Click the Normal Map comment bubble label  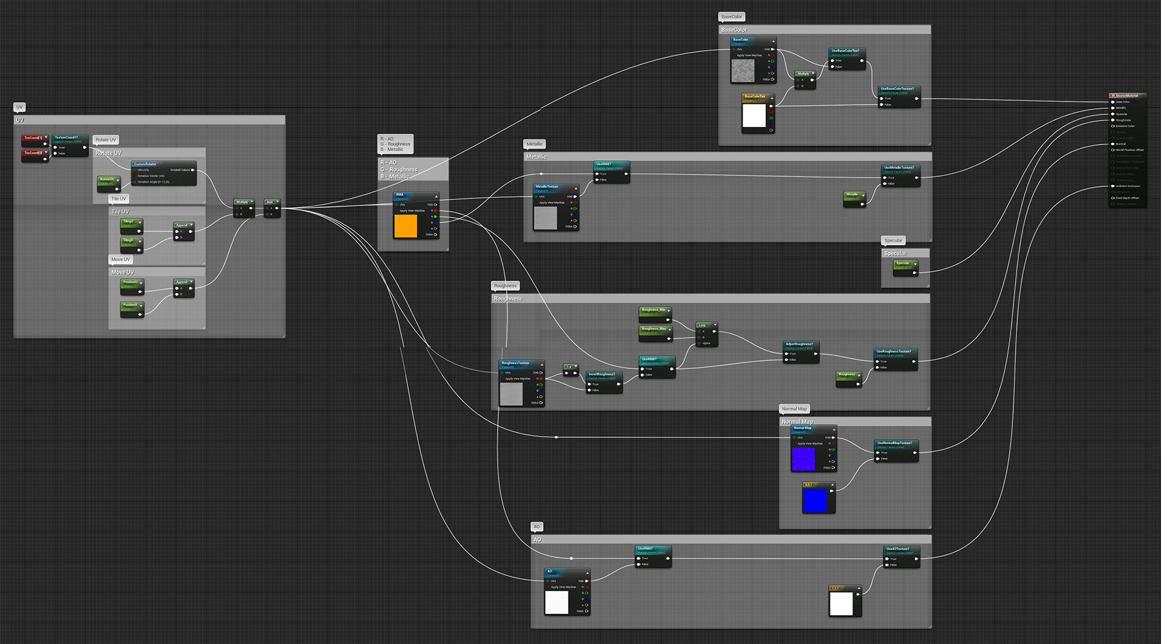click(794, 409)
